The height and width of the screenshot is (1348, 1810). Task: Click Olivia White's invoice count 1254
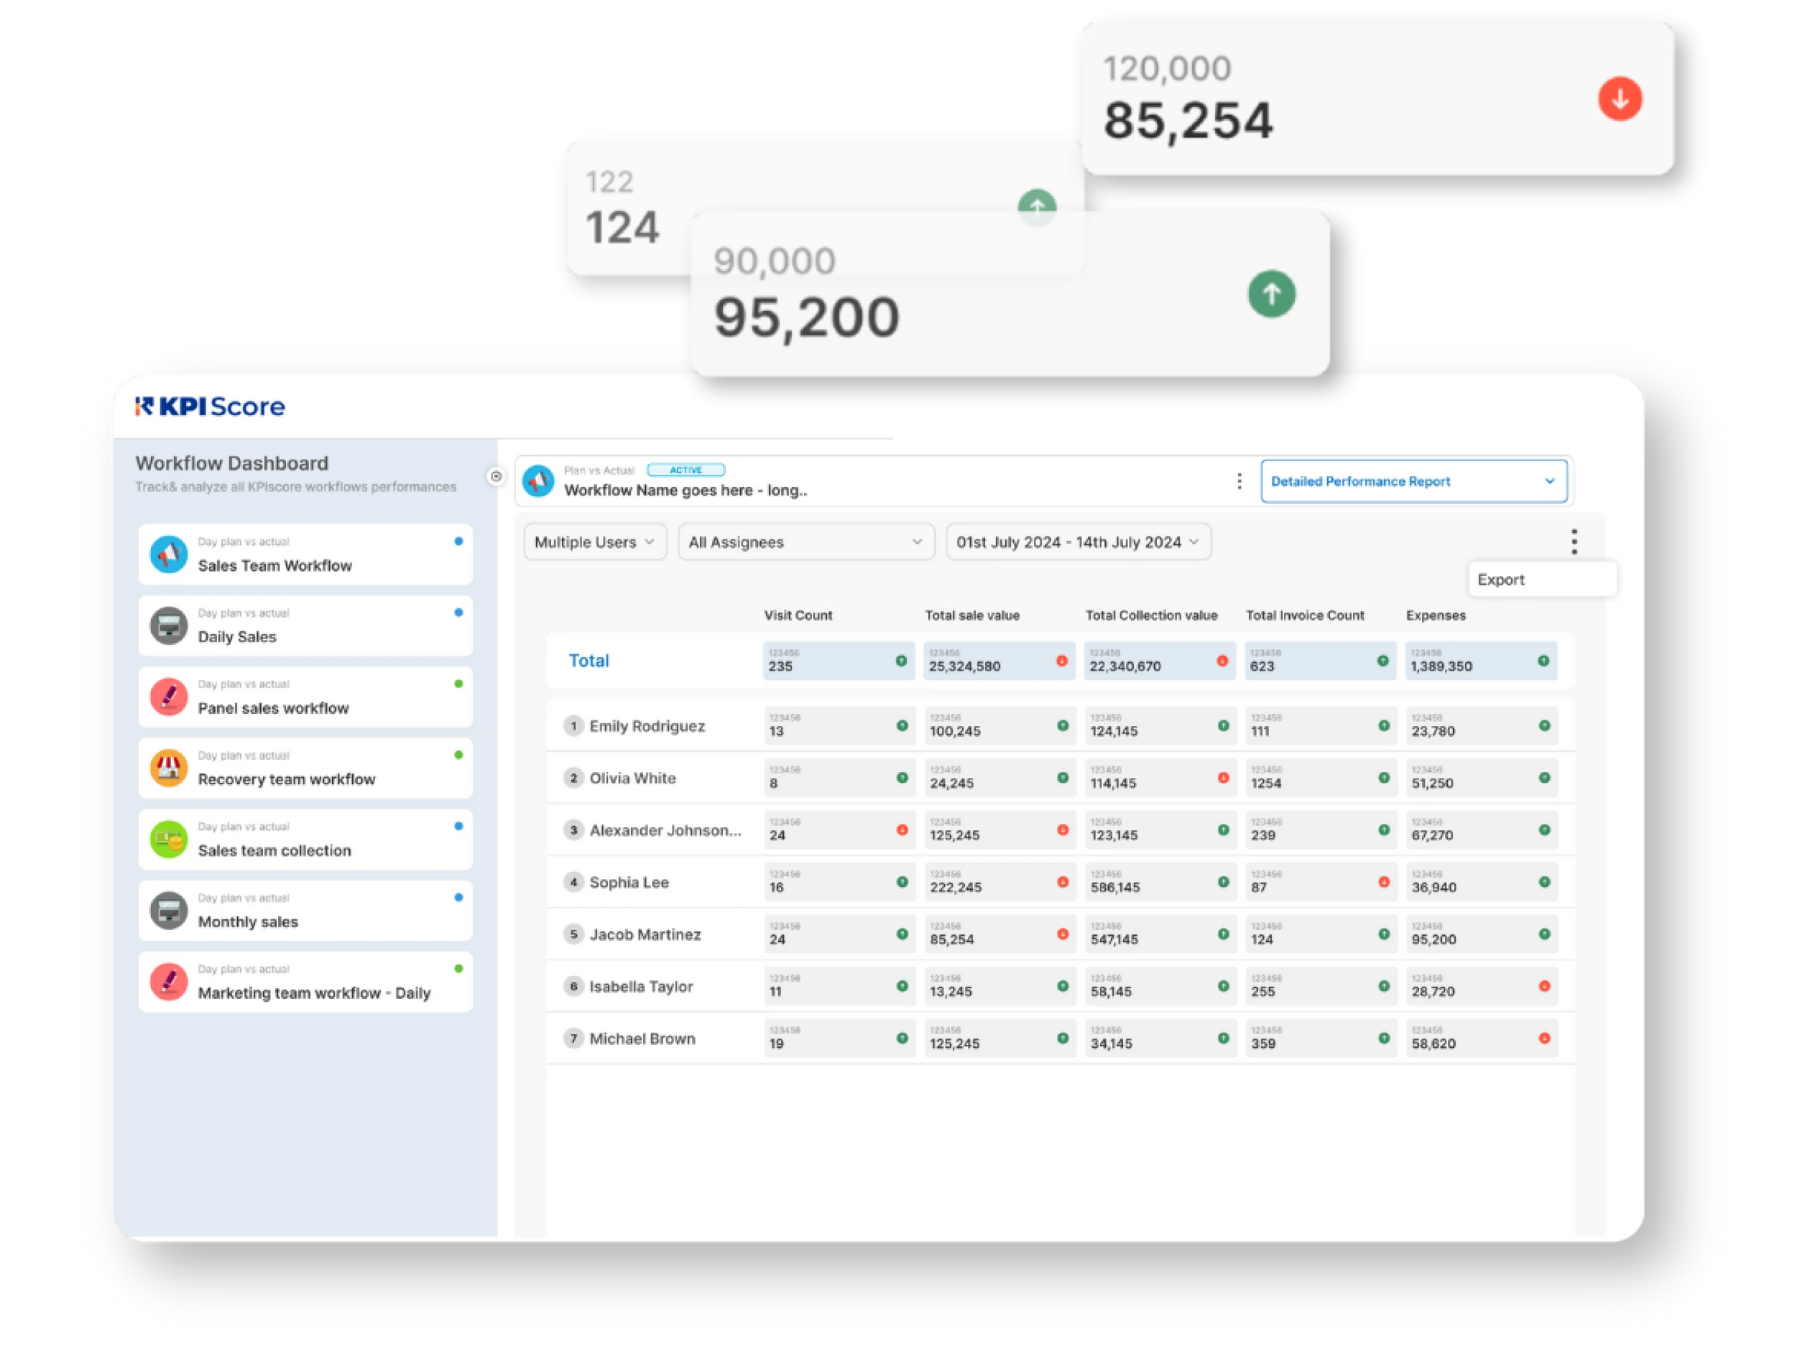point(1265,784)
